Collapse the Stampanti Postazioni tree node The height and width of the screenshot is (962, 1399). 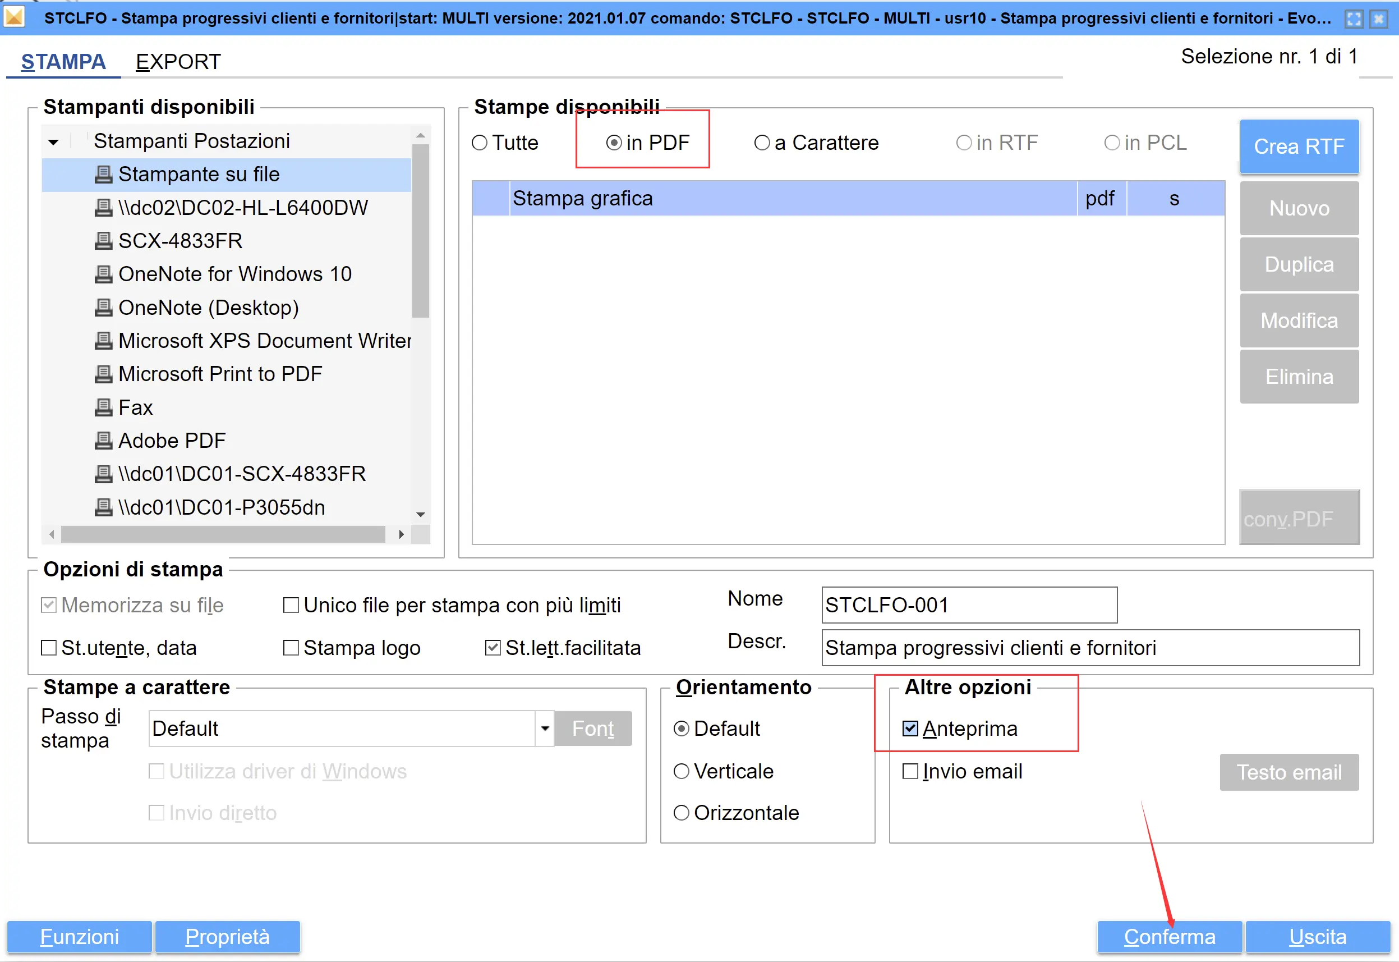pyautogui.click(x=54, y=142)
